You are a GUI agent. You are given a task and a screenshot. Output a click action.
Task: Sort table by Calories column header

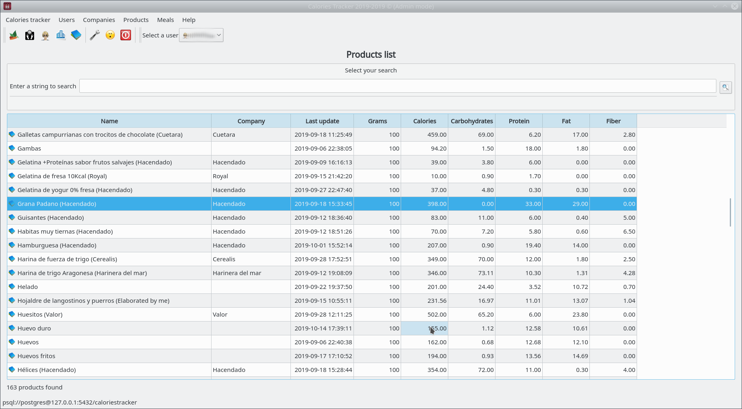[x=425, y=121]
